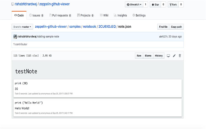
Task: Switch to the Issues tab
Action: pos(36,15)
